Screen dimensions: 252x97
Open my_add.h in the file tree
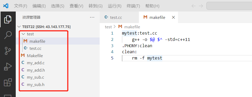pos(58,70)
